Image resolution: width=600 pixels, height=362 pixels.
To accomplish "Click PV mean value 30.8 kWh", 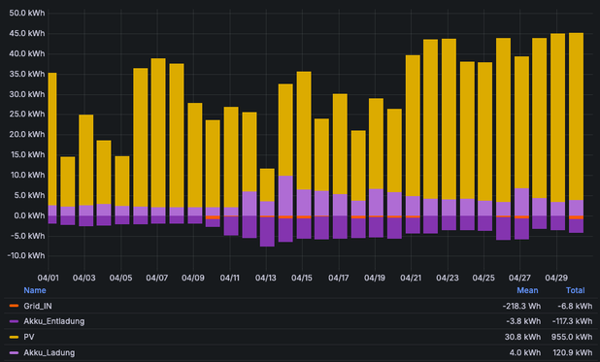I will tap(522, 337).
